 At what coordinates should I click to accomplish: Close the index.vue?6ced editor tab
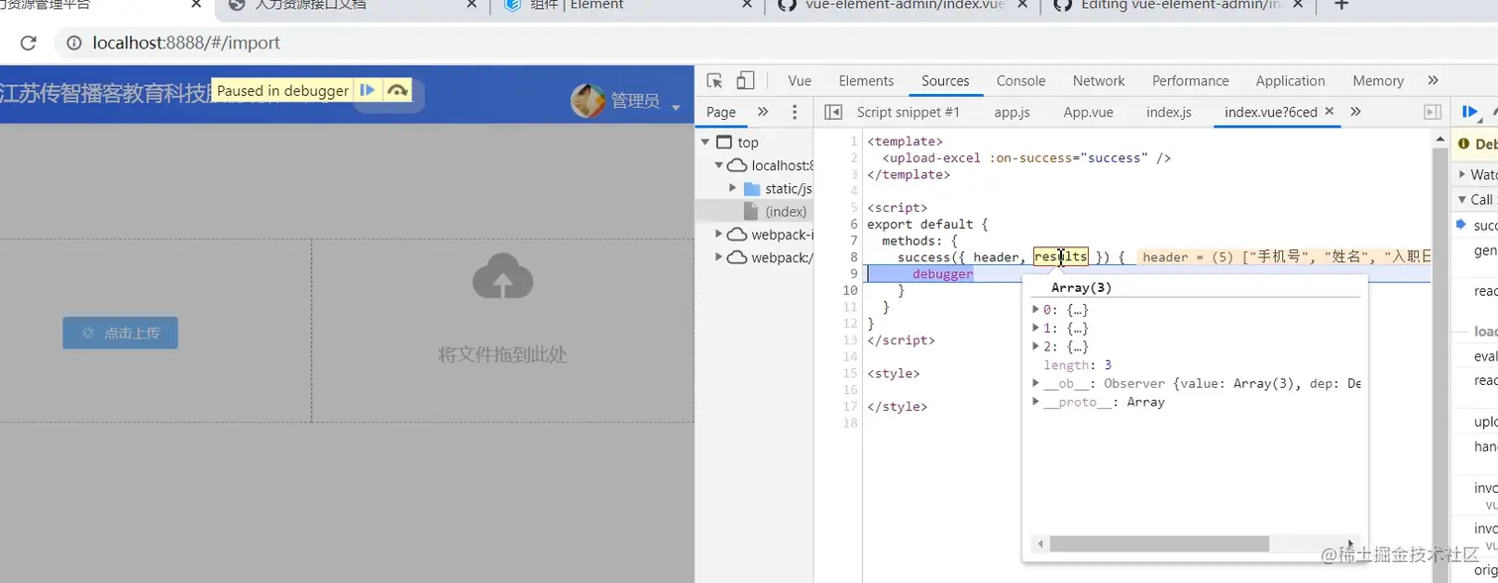tap(1330, 112)
